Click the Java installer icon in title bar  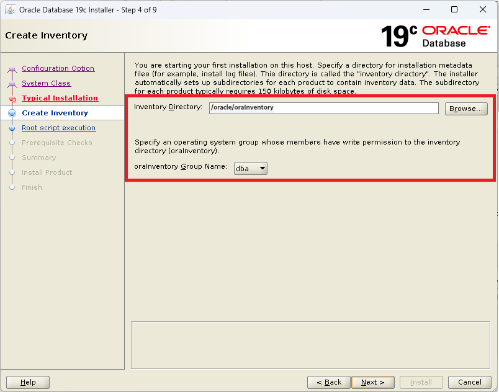point(10,9)
